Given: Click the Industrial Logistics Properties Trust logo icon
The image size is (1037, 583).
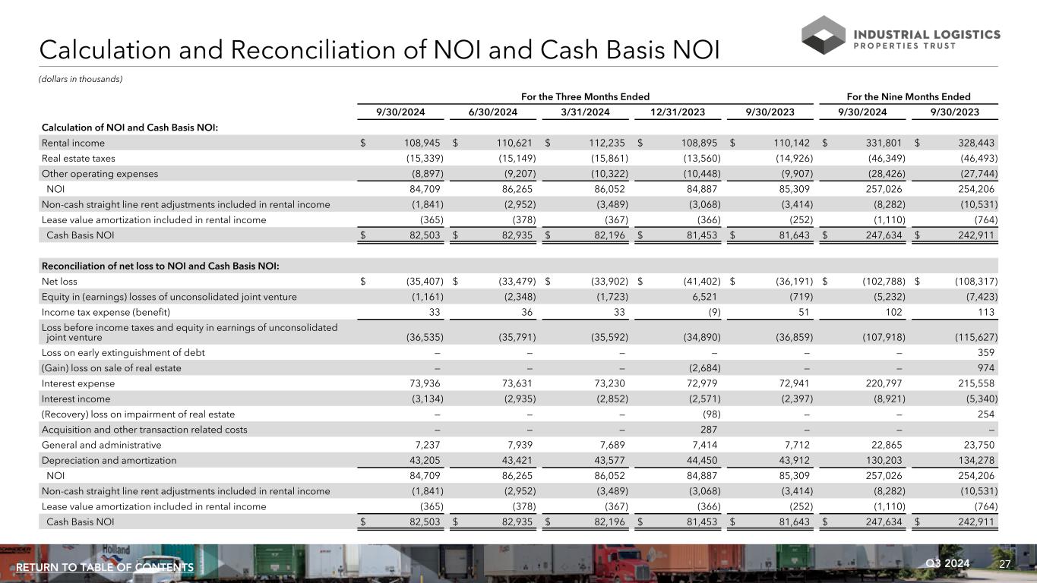Looking at the screenshot, I should pyautogui.click(x=822, y=36).
